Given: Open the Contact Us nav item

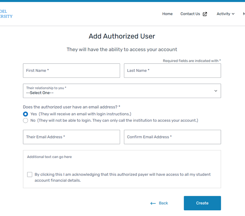Looking at the screenshot, I should coord(190,14).
